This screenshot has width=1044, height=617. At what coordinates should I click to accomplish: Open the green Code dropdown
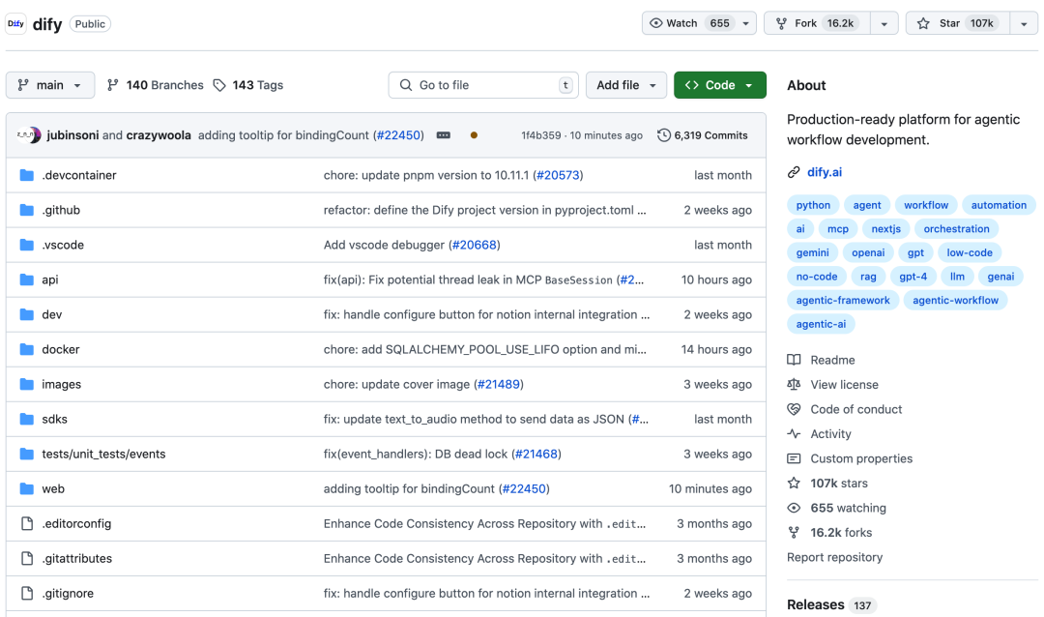720,85
